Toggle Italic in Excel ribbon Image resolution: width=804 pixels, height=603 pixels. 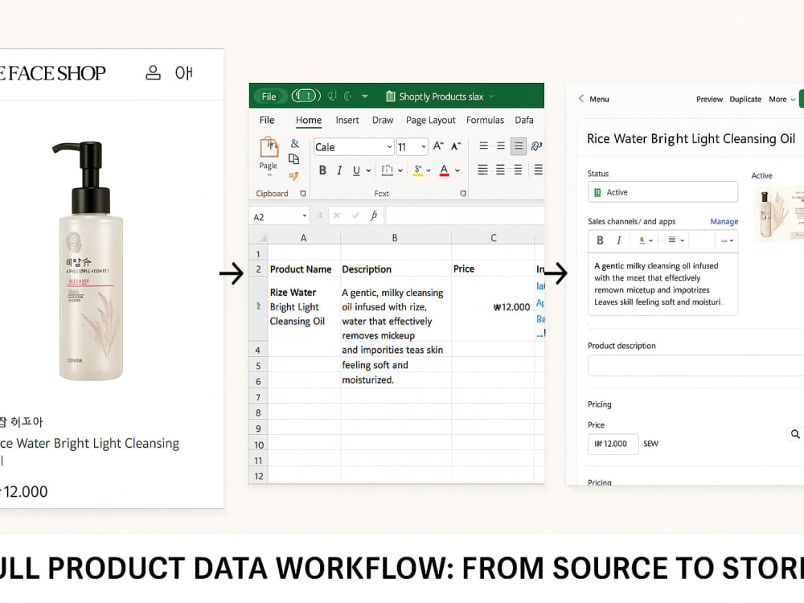[x=339, y=170]
